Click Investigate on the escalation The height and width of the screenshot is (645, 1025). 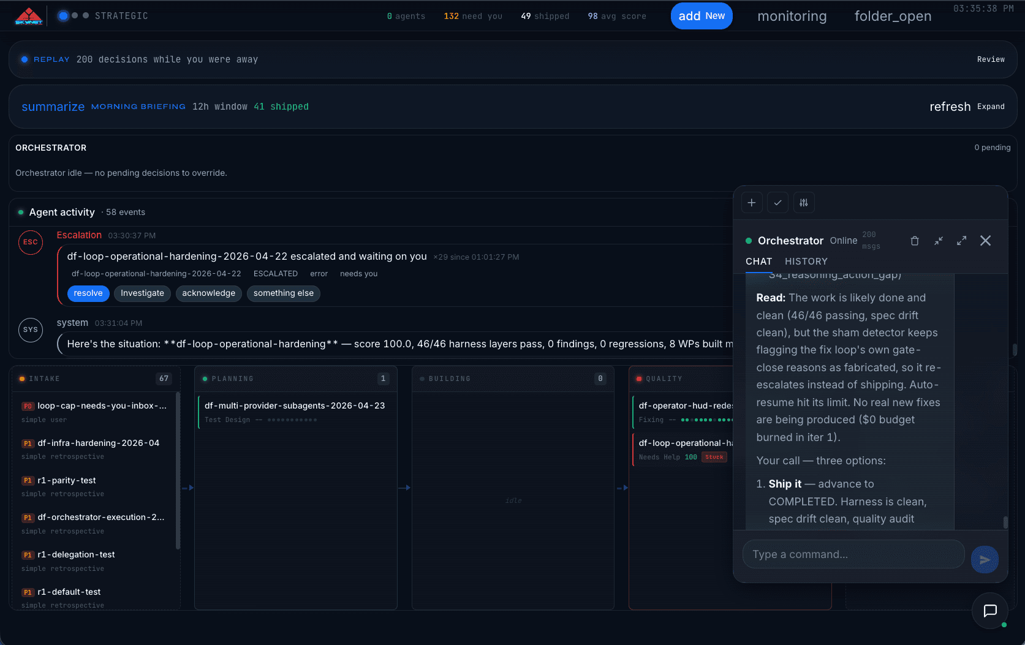[142, 293]
